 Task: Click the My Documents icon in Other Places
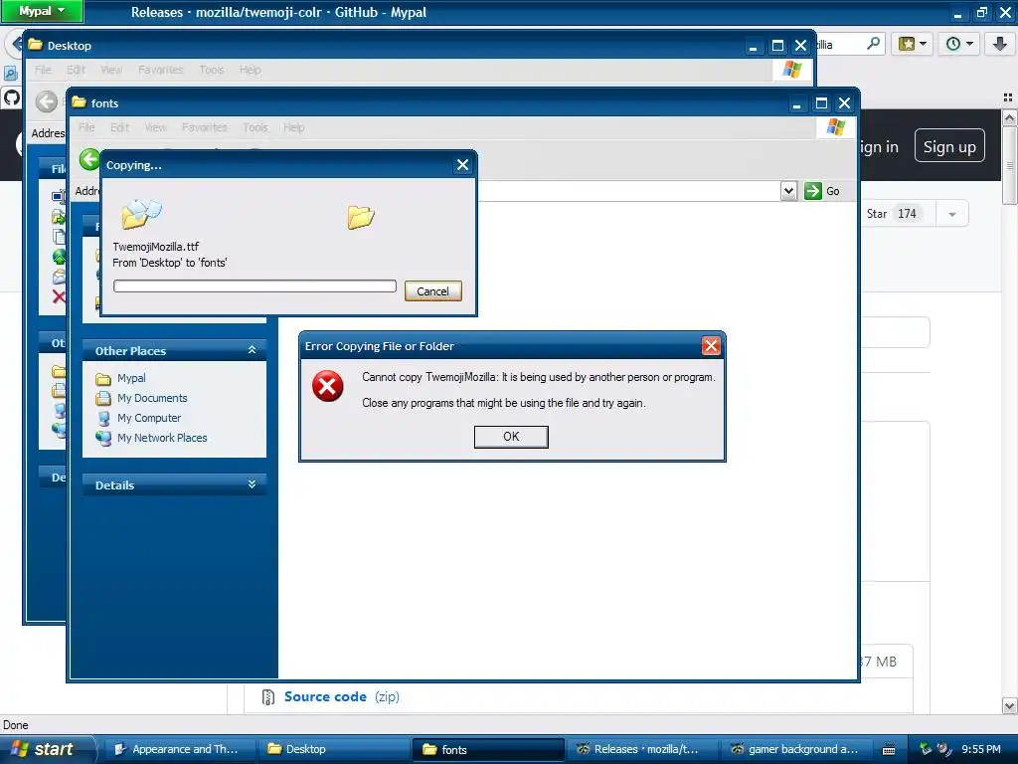click(x=103, y=398)
